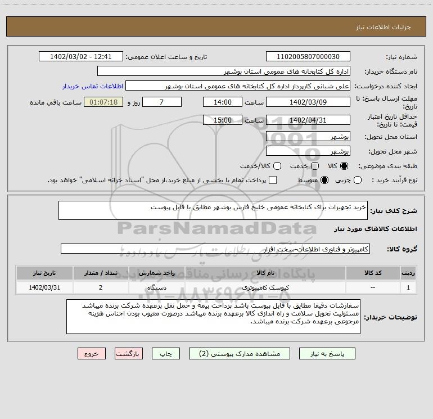Select the کالا/خدمت radio option
Image resolution: width=433 pixels, height=419 pixels.
click(277, 166)
